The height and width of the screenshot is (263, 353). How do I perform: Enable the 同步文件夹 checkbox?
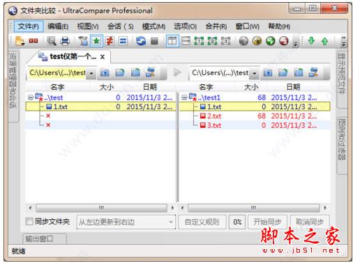(x=29, y=221)
